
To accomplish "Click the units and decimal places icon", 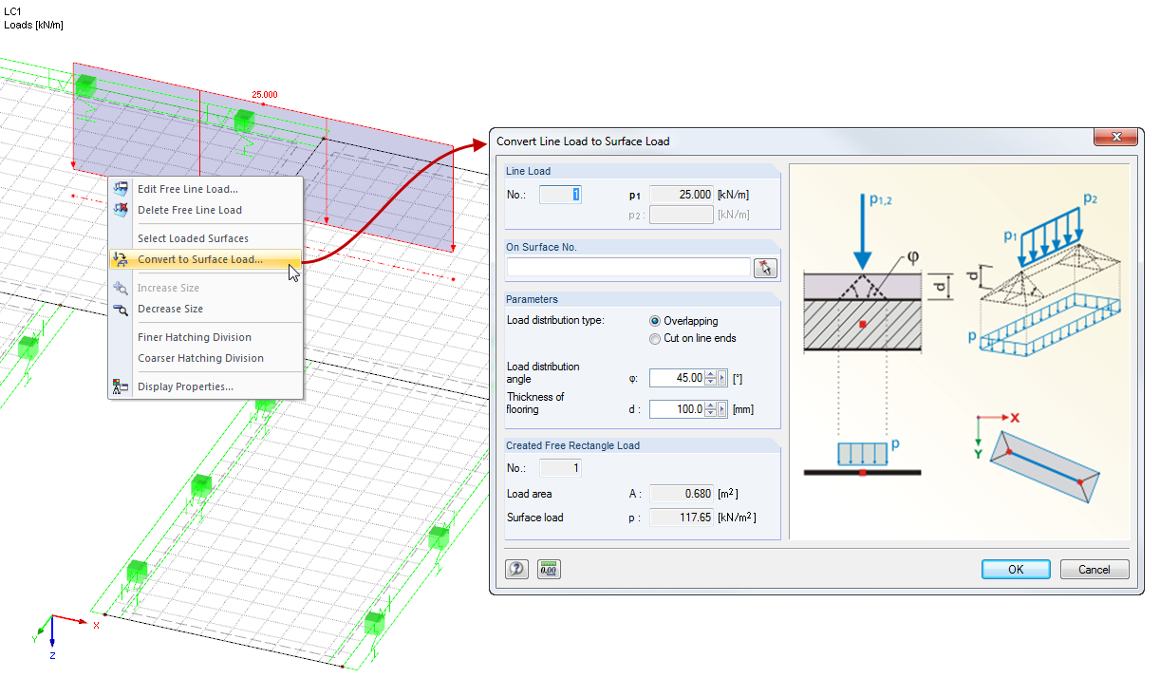I will (549, 568).
